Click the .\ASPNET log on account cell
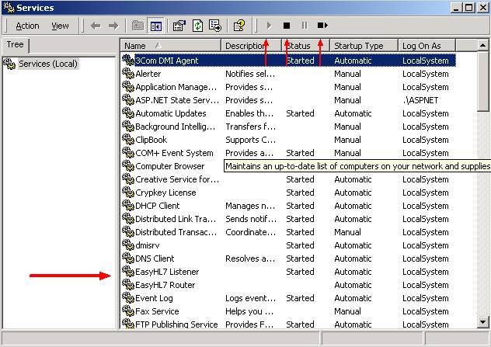Screen dimensions: 491x347 [x=420, y=100]
